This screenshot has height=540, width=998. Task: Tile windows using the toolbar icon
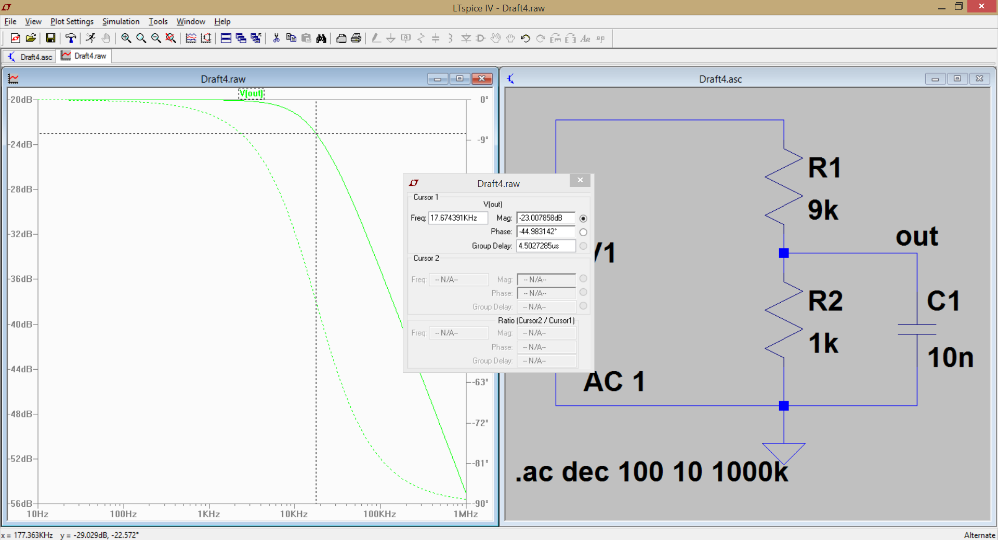(226, 38)
